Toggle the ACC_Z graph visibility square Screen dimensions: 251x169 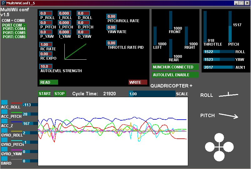coord(4,121)
